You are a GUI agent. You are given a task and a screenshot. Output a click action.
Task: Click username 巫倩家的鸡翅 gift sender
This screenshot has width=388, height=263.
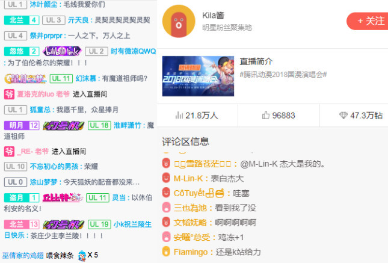coord(23,255)
